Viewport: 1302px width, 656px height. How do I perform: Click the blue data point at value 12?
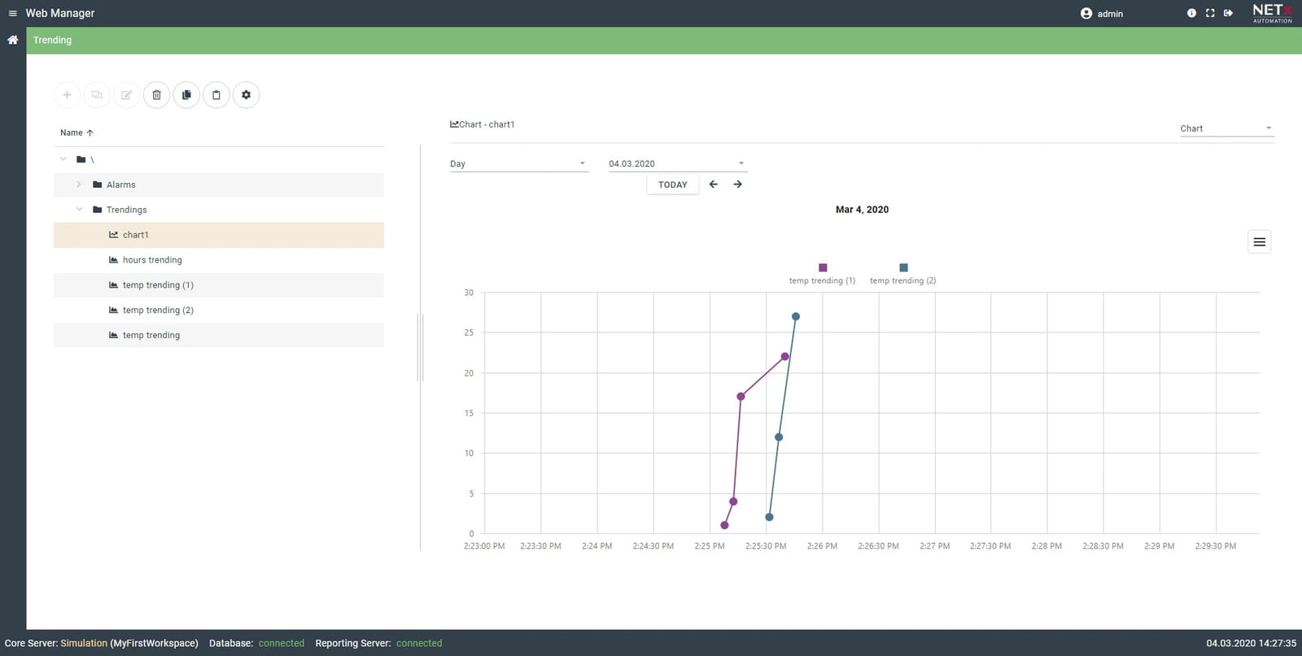[779, 437]
